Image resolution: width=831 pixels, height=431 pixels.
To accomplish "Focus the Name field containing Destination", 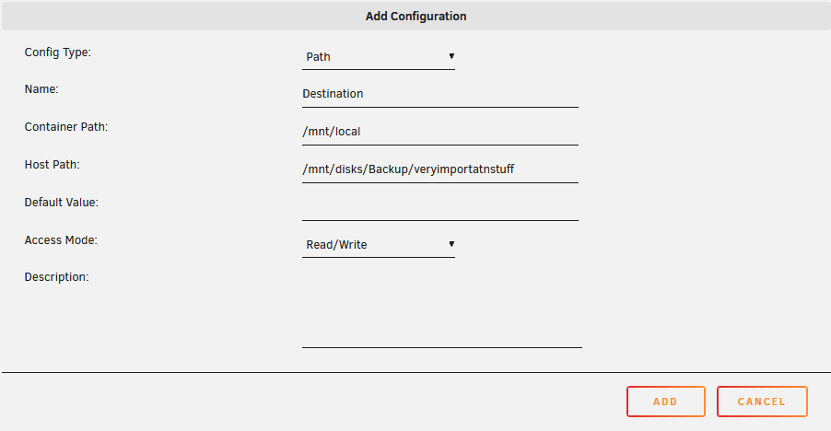I will click(439, 94).
